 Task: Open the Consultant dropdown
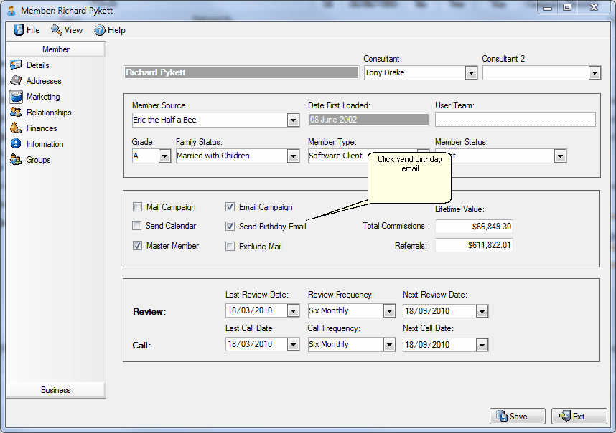(471, 72)
